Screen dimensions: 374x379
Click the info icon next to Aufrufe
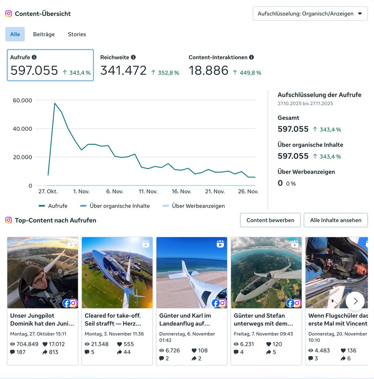click(x=34, y=57)
